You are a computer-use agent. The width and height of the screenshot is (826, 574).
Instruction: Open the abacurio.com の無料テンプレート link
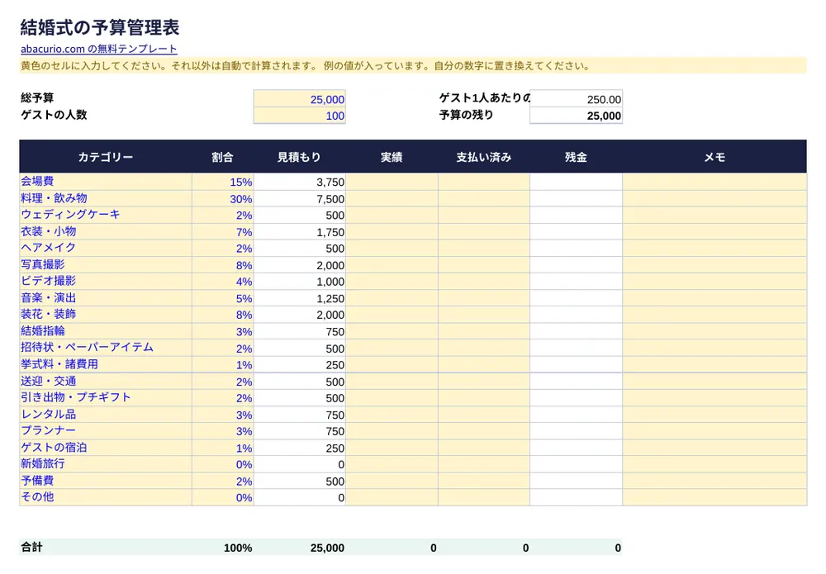(x=98, y=49)
